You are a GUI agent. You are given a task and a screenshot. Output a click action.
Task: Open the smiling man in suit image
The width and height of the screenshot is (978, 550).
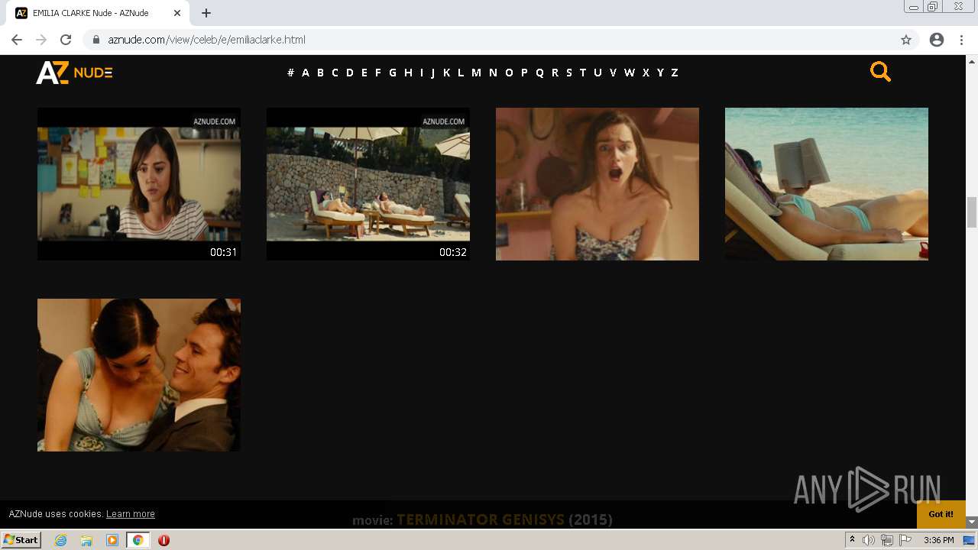[139, 375]
